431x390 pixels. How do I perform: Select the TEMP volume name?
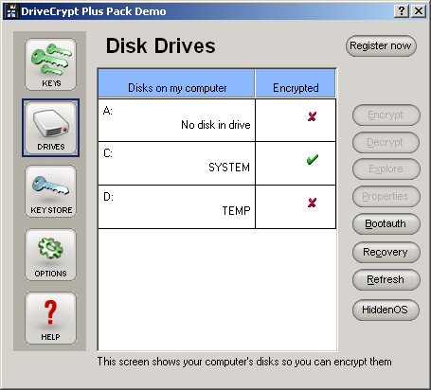coord(236,210)
